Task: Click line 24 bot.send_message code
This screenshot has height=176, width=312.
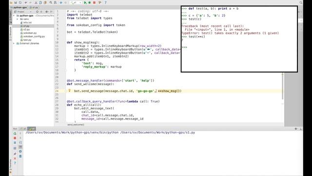Action: [128, 91]
